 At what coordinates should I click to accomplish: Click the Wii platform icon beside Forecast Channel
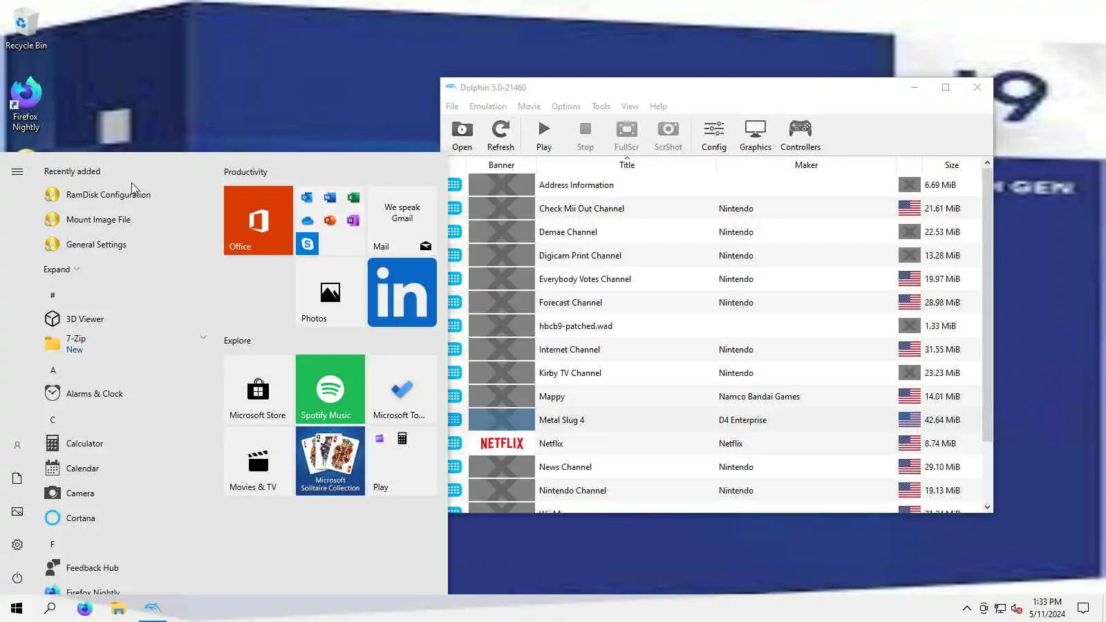pyautogui.click(x=455, y=302)
